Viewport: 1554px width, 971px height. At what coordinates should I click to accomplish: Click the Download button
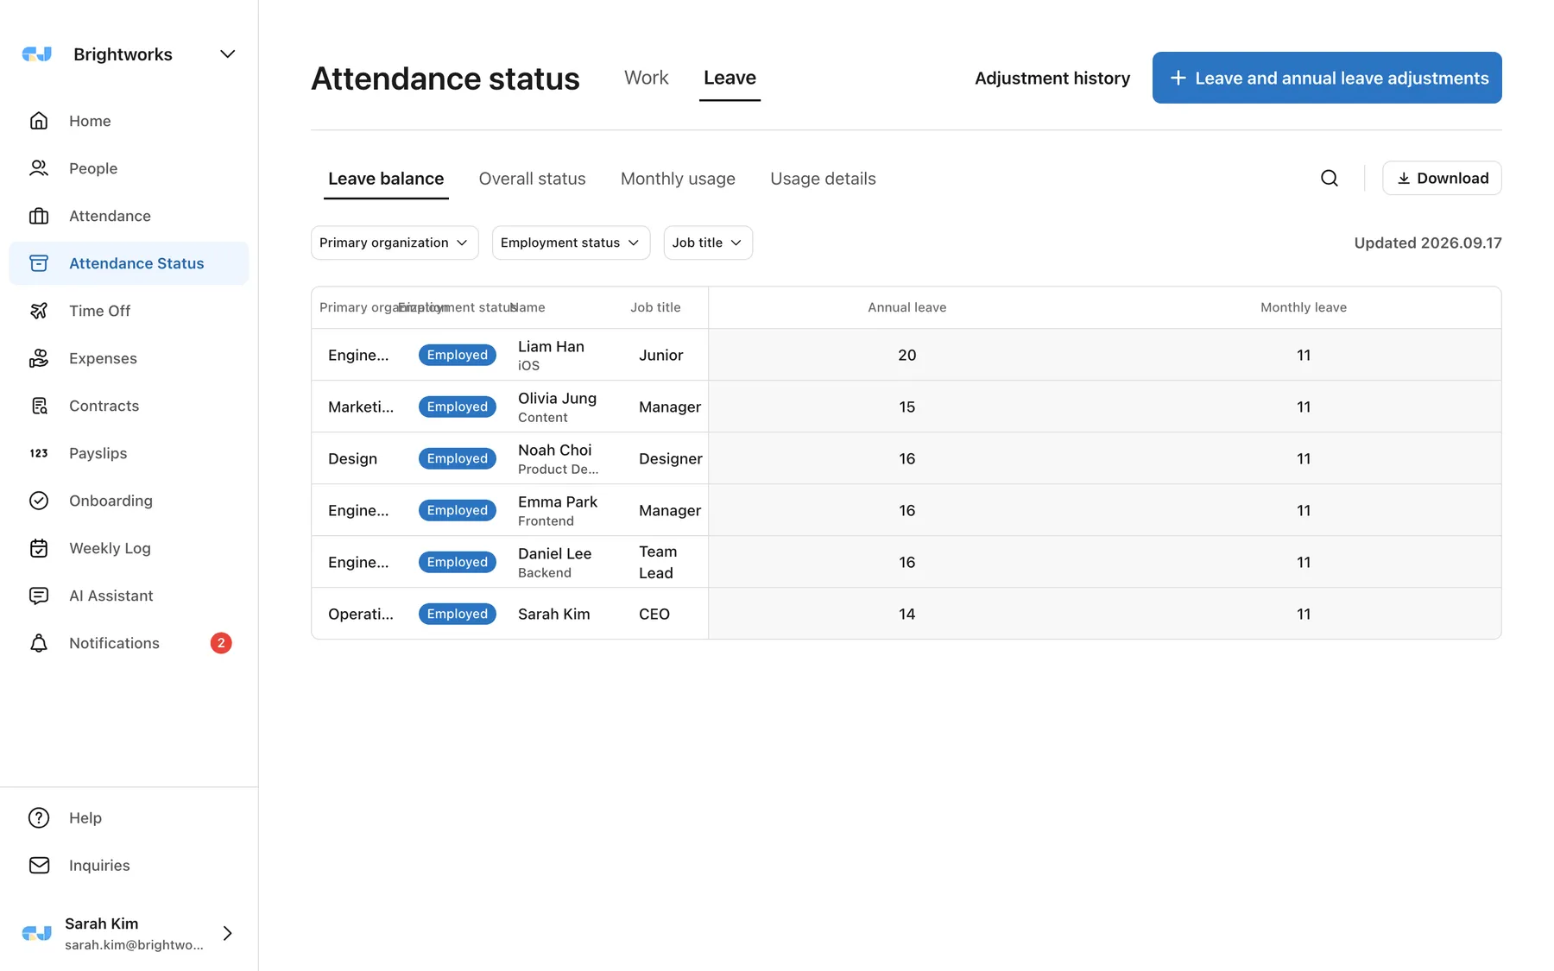coord(1442,178)
